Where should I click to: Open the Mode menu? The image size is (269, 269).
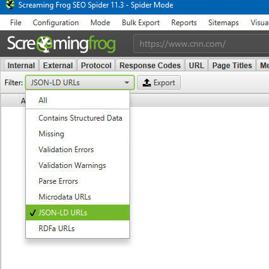(x=100, y=23)
